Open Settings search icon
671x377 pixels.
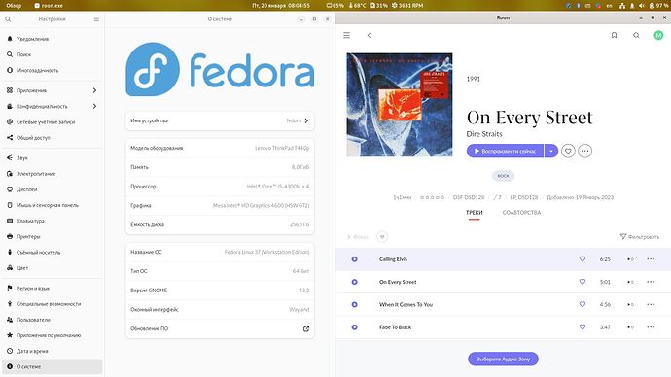coord(8,19)
